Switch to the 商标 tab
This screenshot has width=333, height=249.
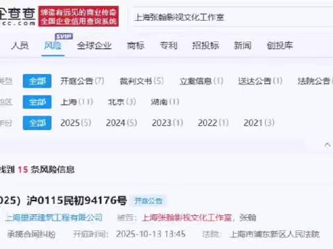(136, 46)
